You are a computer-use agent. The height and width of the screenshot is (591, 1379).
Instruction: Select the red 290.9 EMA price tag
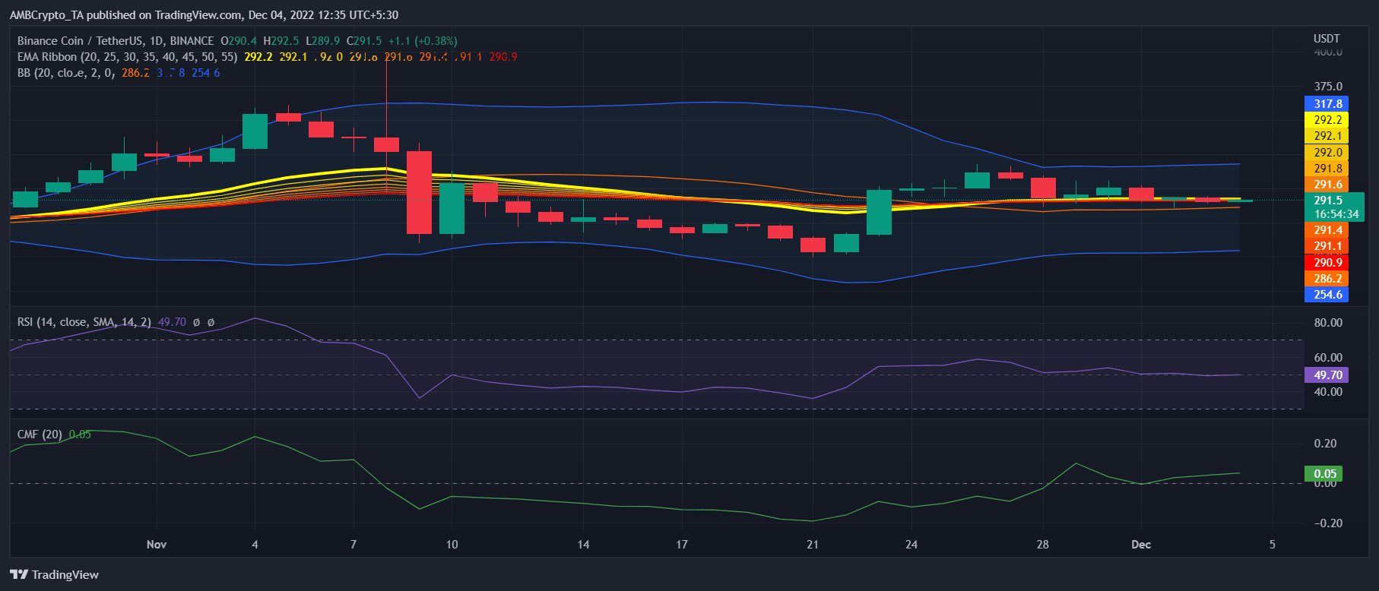click(1327, 263)
